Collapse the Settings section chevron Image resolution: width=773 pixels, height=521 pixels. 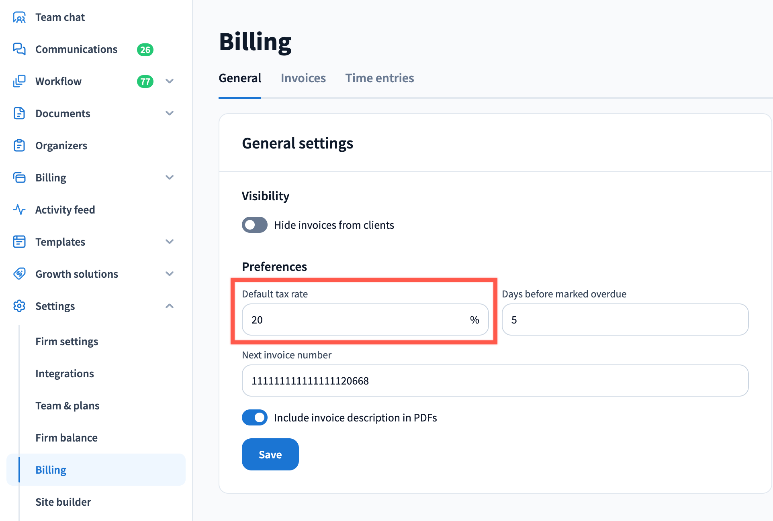170,306
